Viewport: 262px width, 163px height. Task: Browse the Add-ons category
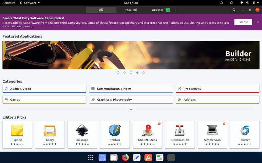[217, 100]
